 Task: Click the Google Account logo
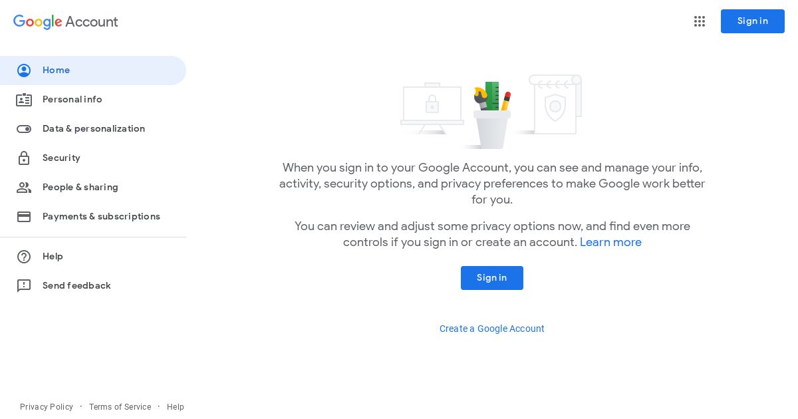coord(66,22)
